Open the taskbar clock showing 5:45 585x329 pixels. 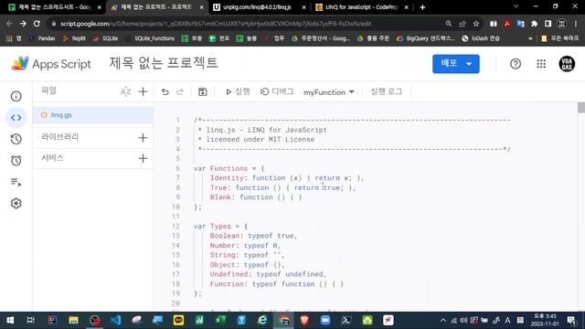click(545, 320)
